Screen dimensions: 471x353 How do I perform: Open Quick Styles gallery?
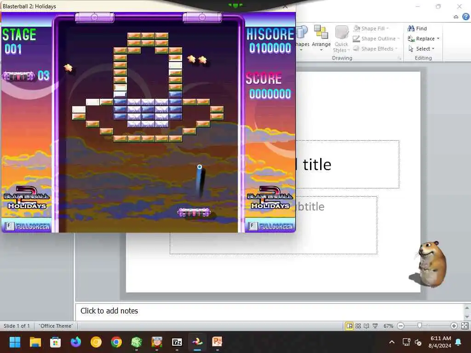[341, 38]
